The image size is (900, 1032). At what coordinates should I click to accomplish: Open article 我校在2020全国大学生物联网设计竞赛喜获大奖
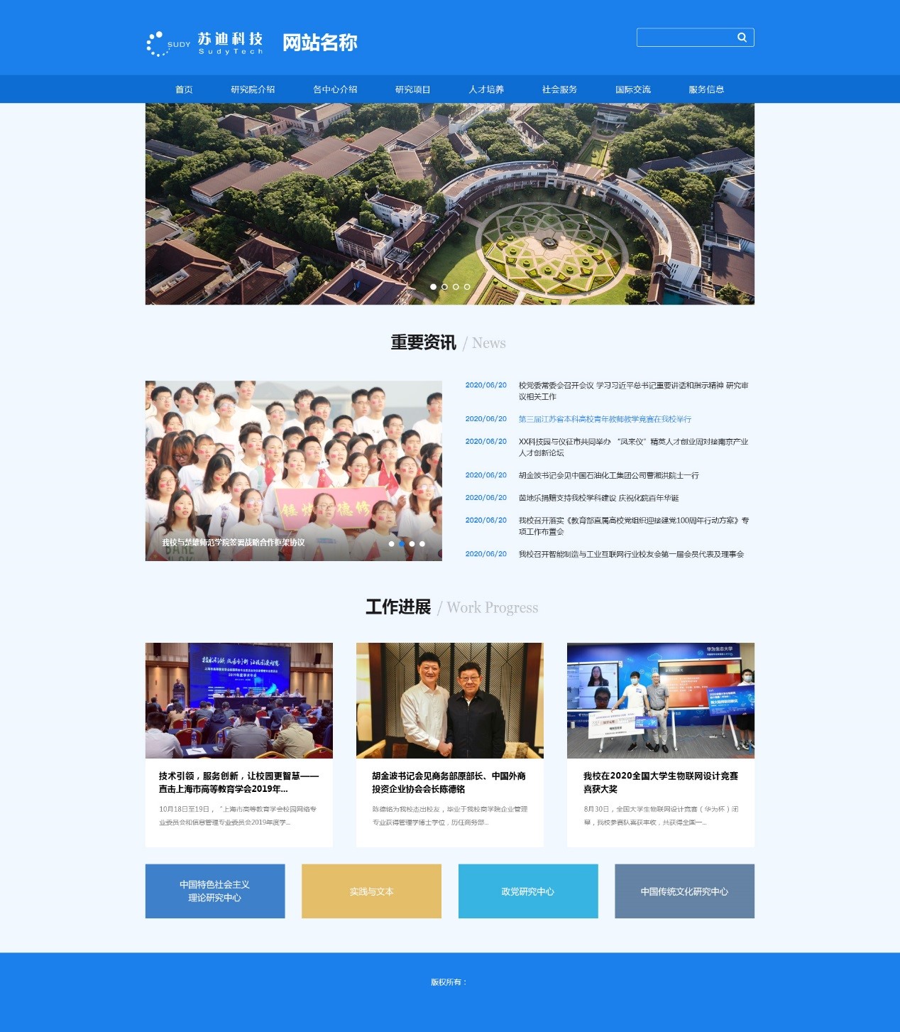(x=660, y=782)
